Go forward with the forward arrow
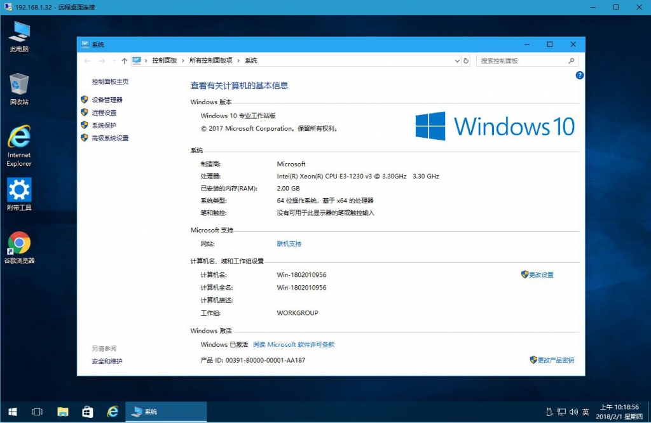The image size is (651, 423). coord(102,61)
